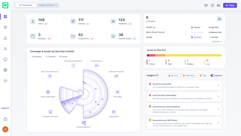Open the graduation cap training icon in sidebar
The image size is (241, 136).
(x=5, y=81)
